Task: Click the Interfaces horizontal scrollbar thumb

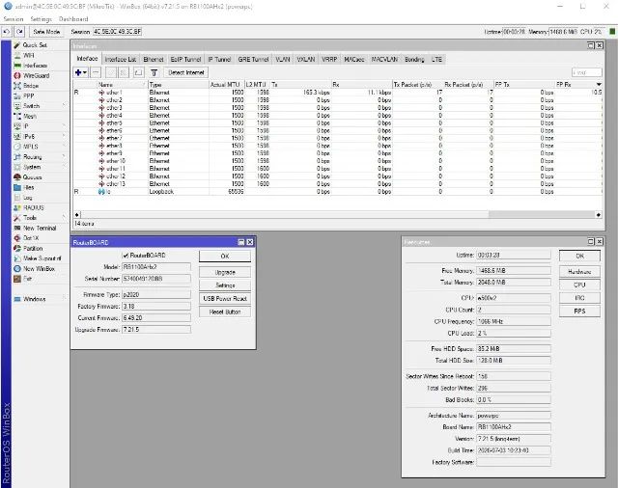Action: pos(285,215)
